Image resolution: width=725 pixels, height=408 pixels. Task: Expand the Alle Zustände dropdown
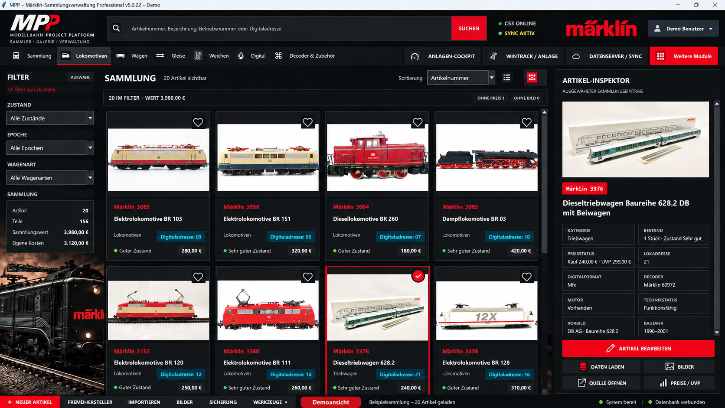pyautogui.click(x=50, y=118)
